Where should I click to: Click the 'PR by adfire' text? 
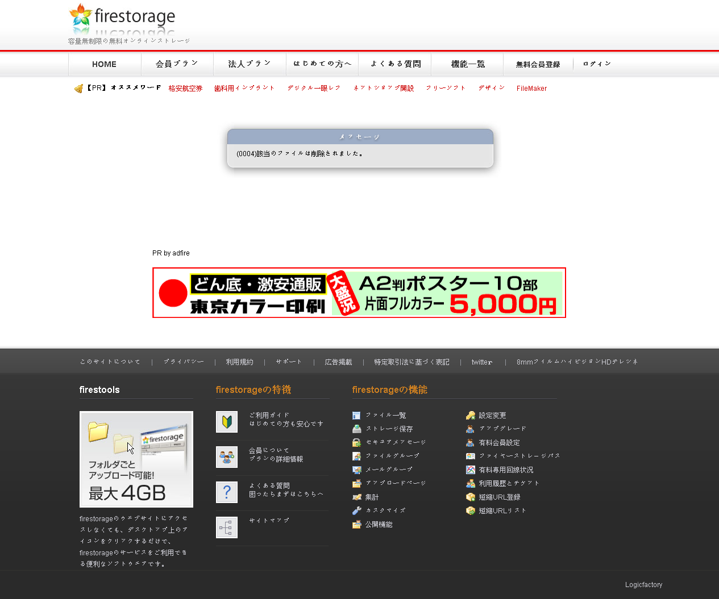[x=171, y=253]
